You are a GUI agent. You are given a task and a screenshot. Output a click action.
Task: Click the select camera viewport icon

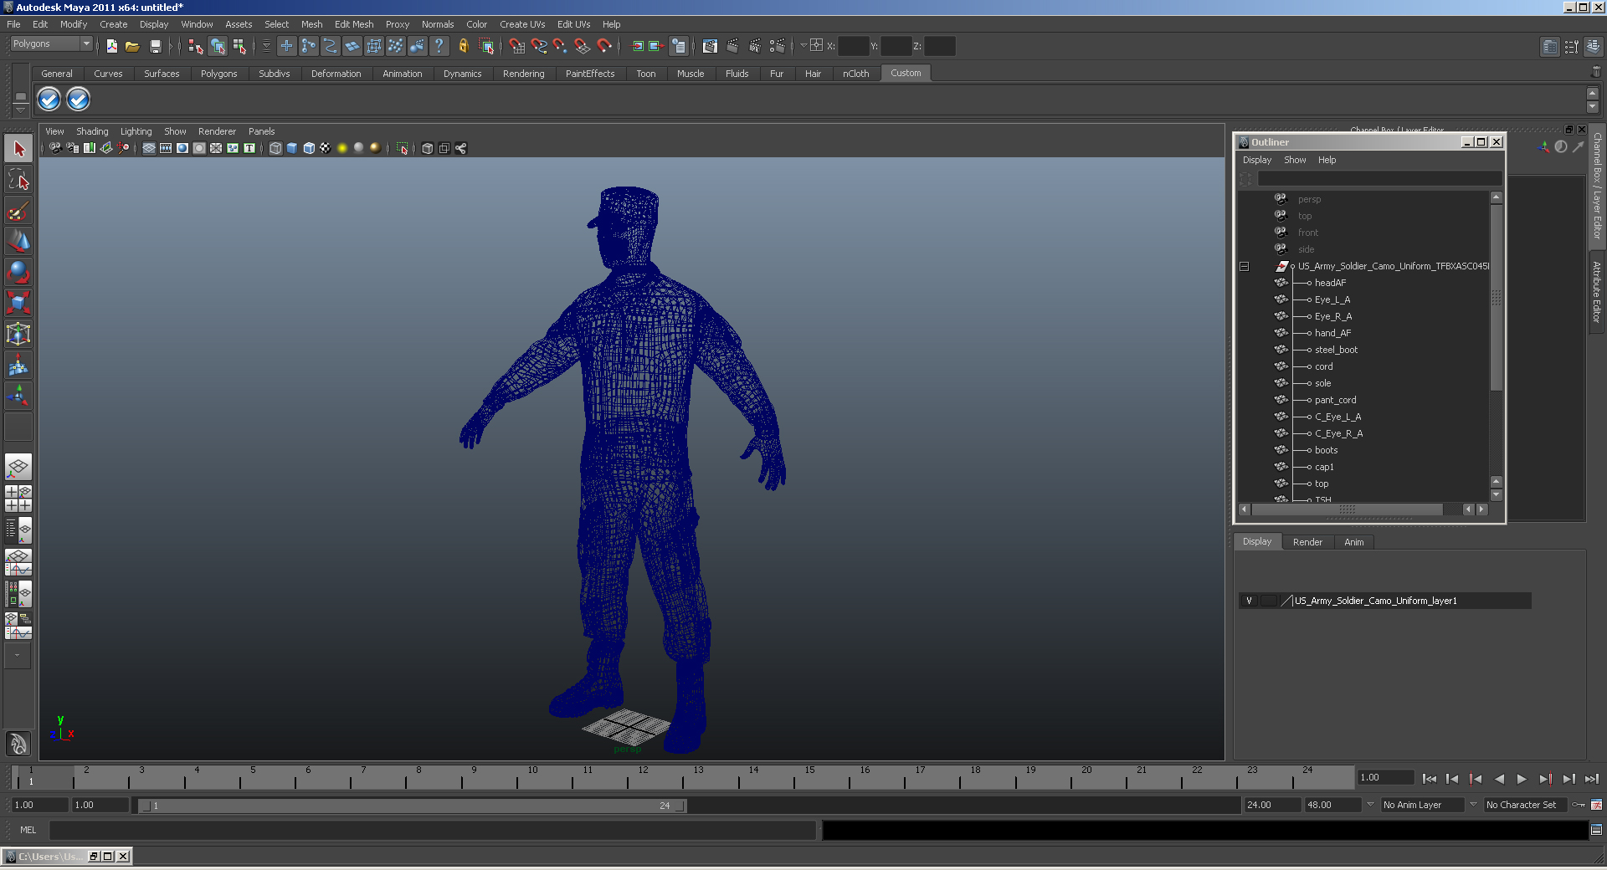(55, 148)
